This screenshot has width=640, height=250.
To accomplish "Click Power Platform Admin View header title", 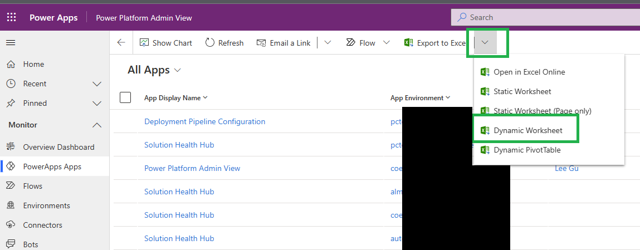I will click(x=144, y=18).
